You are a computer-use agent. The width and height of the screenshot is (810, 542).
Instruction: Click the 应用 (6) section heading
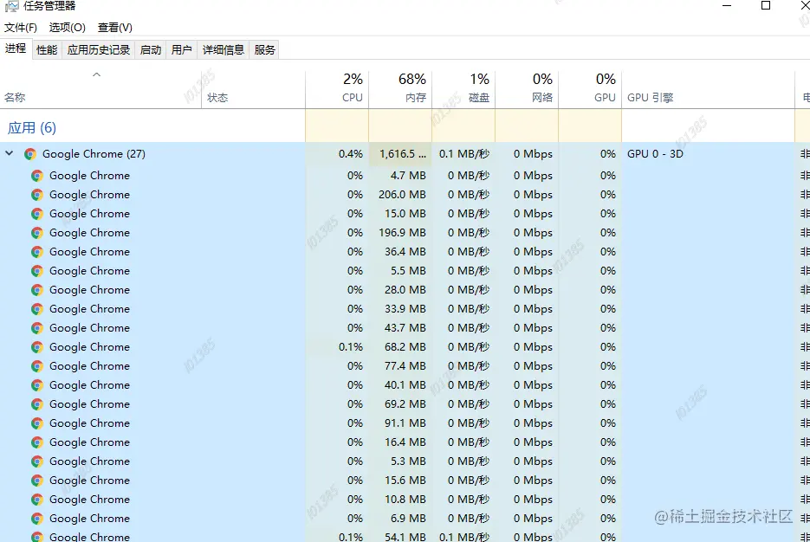(32, 127)
